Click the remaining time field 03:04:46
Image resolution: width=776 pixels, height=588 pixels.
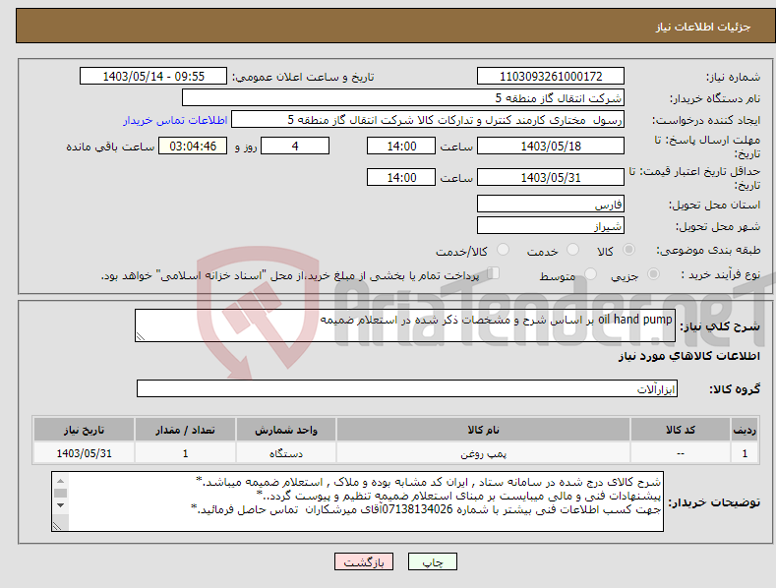(193, 146)
